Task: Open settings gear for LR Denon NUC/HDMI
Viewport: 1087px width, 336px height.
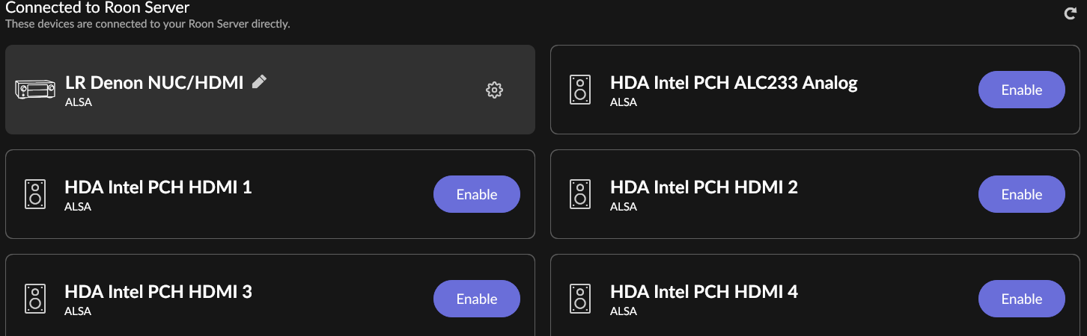Action: click(494, 90)
